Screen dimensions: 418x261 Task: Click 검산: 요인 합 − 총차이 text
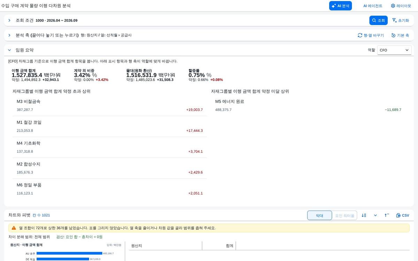click(x=79, y=237)
